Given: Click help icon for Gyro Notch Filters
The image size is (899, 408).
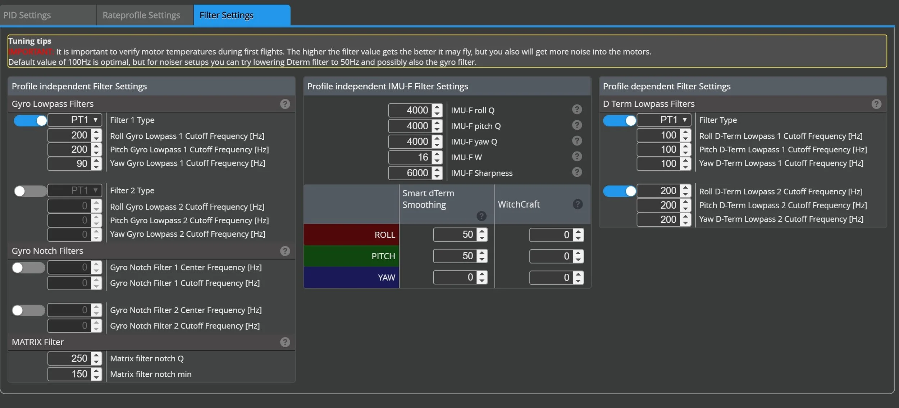Looking at the screenshot, I should (285, 251).
